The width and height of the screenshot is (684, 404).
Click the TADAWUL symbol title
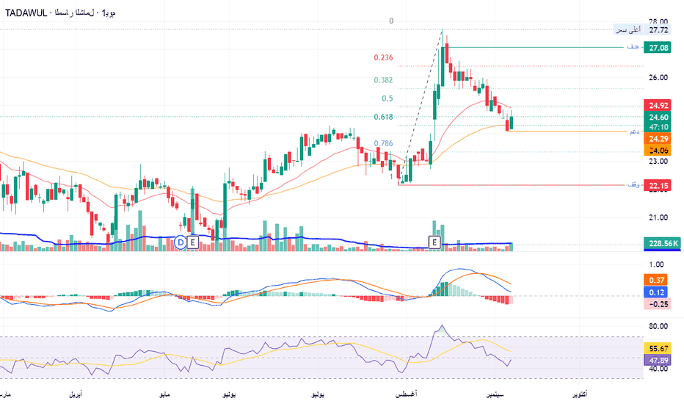(x=26, y=13)
